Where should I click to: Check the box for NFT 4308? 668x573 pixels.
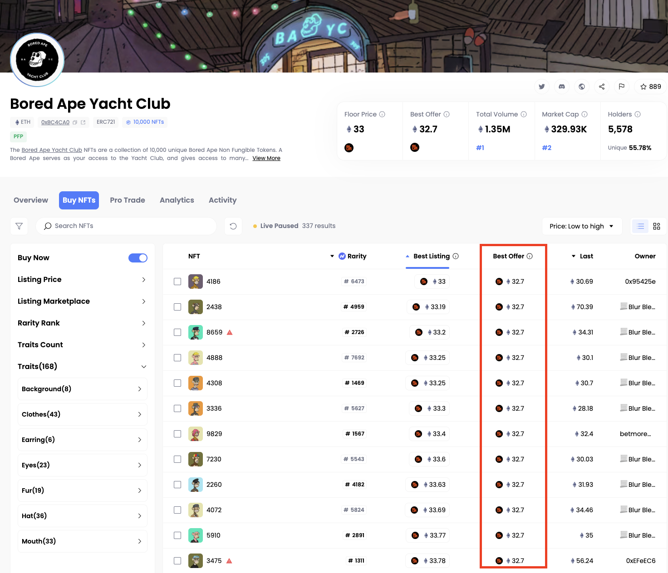177,383
